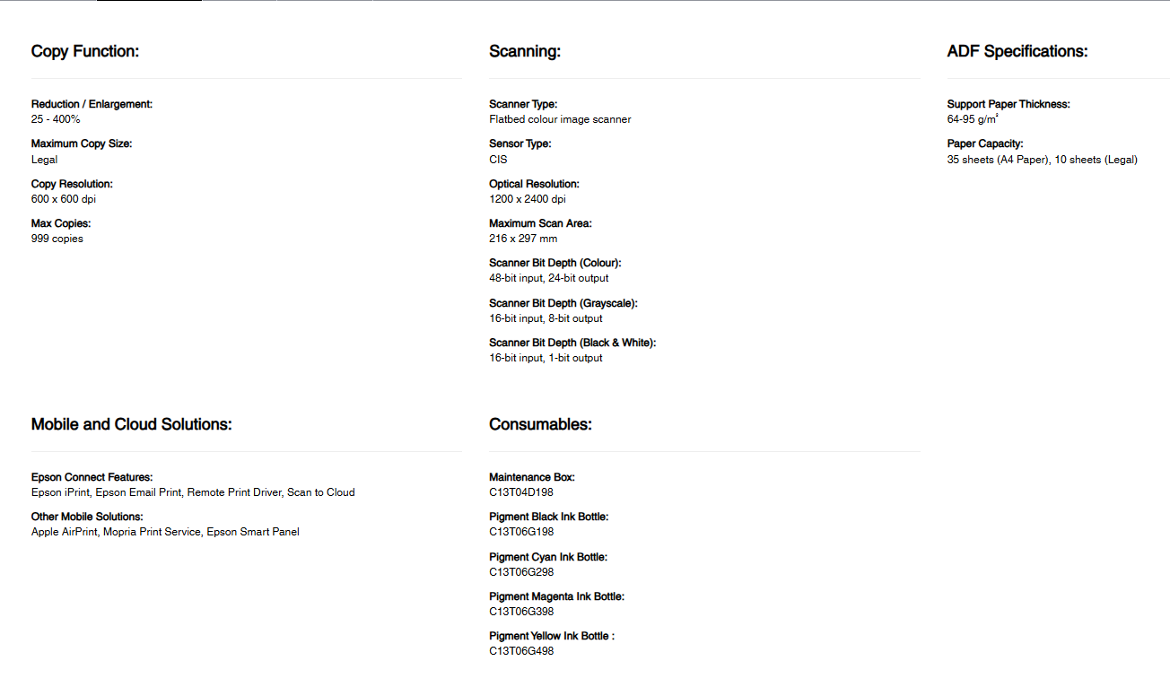Click the Scanner Bit Depth (Grayscale) label
The image size is (1170, 687).
tap(563, 303)
